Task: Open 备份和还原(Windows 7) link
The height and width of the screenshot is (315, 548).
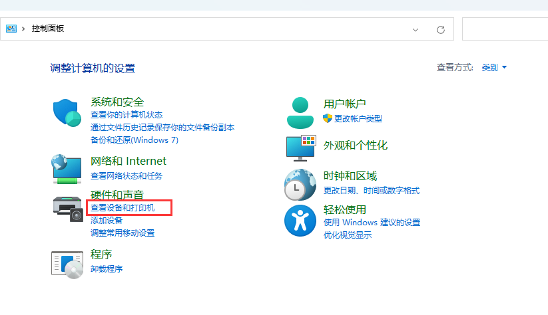Action: point(135,140)
